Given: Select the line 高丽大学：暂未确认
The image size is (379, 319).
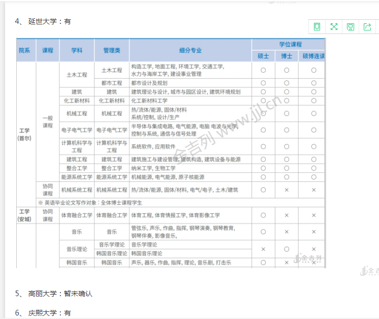Looking at the screenshot, I should [x=60, y=294].
